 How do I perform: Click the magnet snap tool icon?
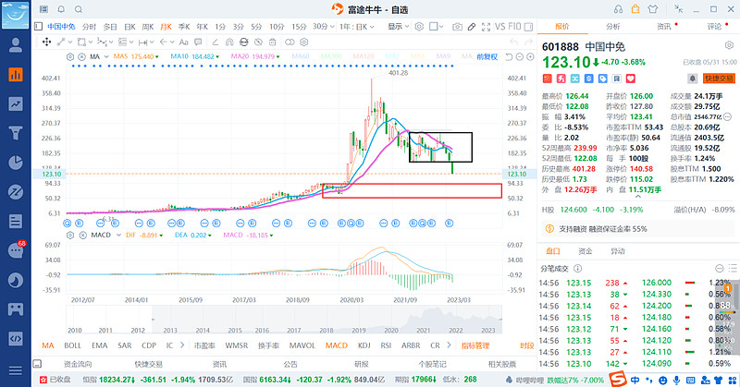click(229, 42)
